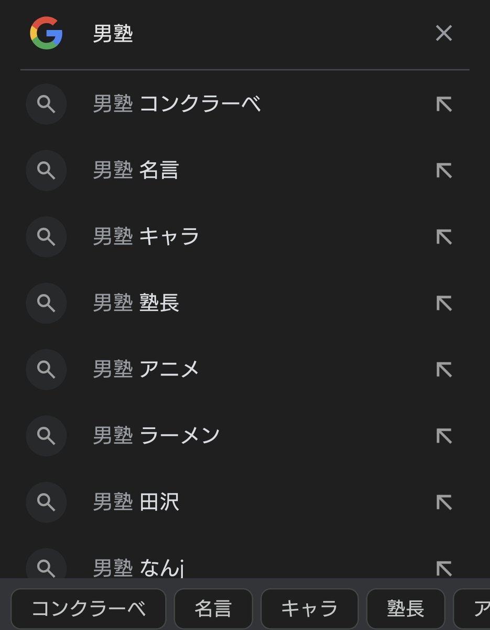The height and width of the screenshot is (630, 490).
Task: Tap the Google logo icon
Action: [46, 33]
